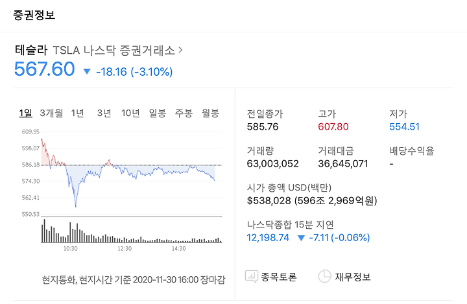Click the 나스닥종합 index value 12,198.74
This screenshot has width=467, height=304.
268,238
